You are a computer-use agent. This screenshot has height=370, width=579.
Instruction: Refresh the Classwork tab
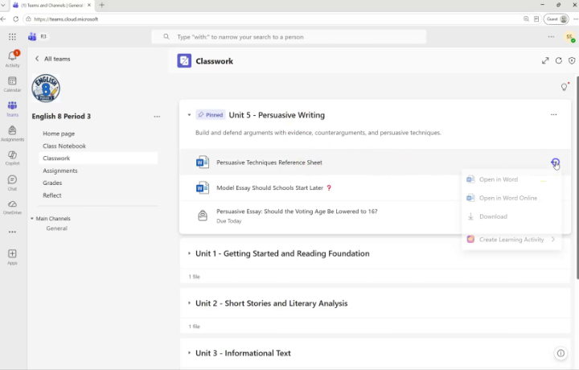[559, 60]
